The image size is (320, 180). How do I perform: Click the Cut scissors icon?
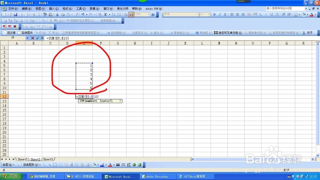57,14
